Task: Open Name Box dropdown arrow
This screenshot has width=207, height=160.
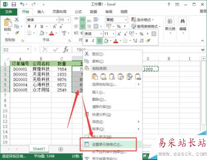Action: tap(28, 49)
